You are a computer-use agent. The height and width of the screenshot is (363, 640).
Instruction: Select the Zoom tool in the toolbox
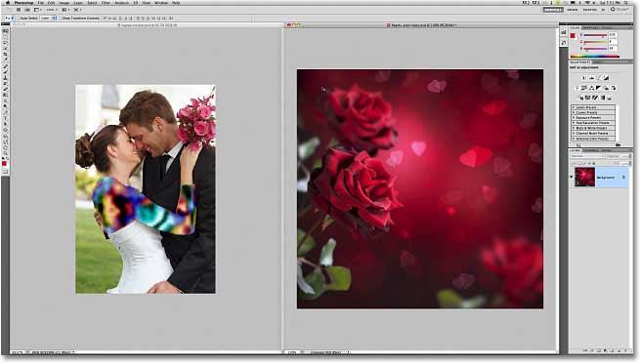click(5, 153)
